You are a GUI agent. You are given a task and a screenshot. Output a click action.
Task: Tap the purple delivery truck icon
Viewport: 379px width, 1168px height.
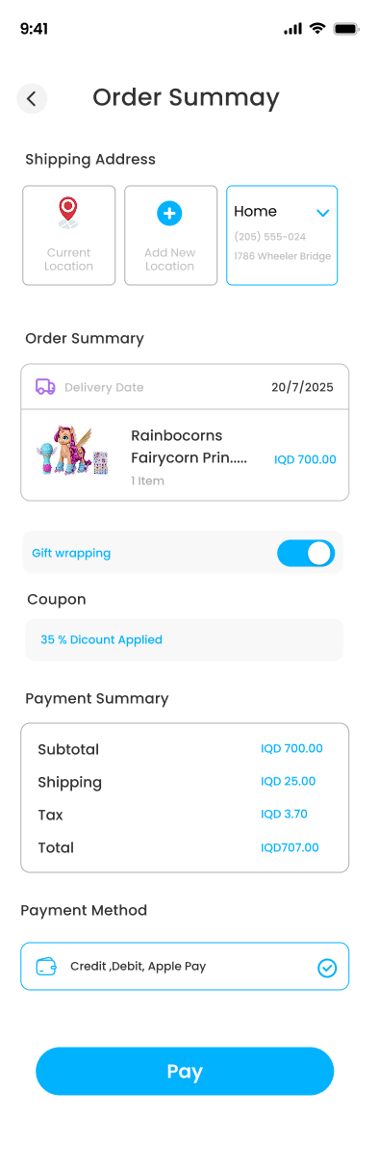pos(45,386)
